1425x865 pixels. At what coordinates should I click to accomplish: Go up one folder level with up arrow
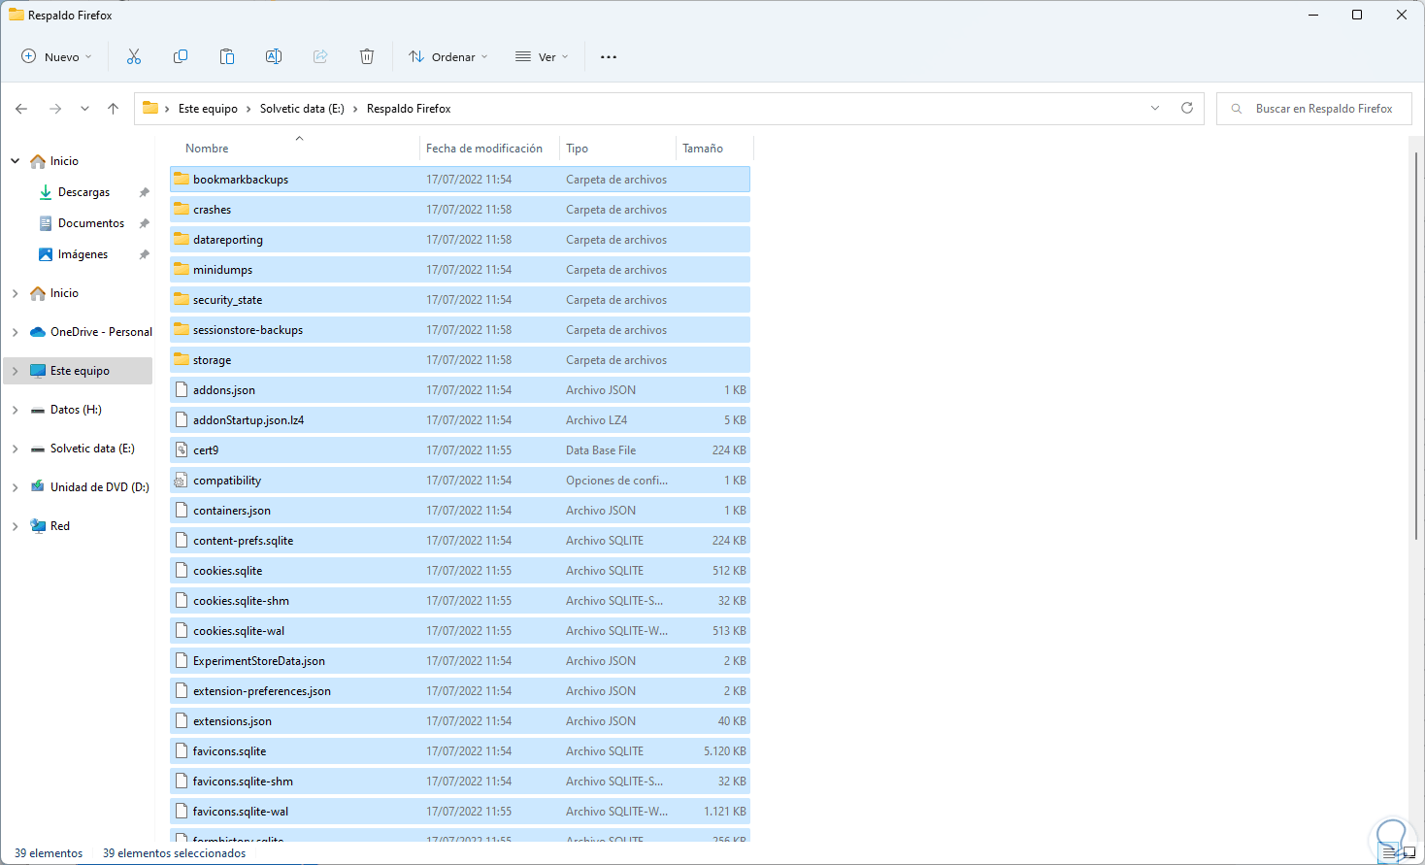click(114, 109)
